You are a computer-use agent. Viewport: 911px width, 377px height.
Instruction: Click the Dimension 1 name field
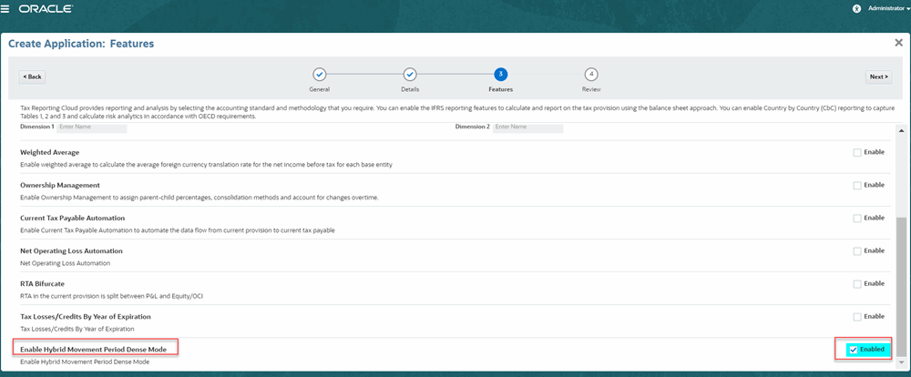pyautogui.click(x=92, y=127)
